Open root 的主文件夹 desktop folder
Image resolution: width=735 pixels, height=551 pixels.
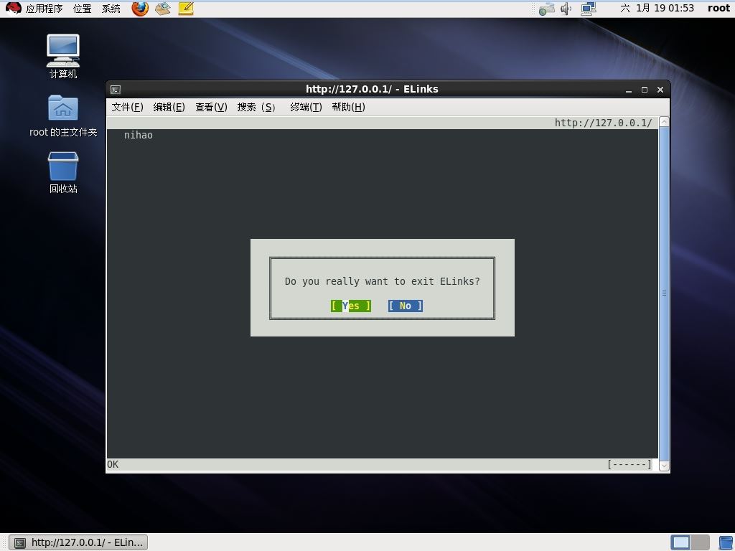(x=63, y=116)
